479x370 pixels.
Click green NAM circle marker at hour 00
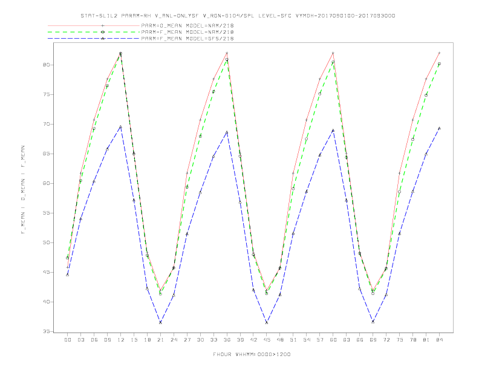[x=67, y=258]
